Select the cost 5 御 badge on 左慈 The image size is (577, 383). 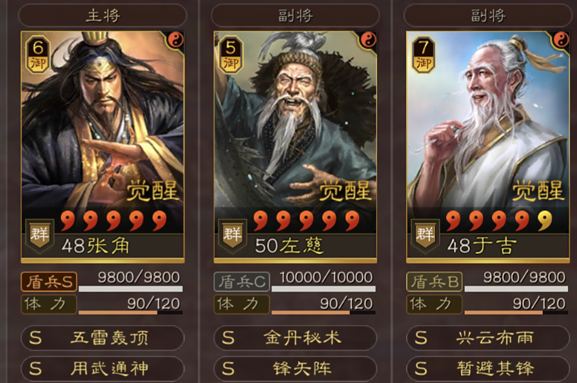click(x=231, y=55)
